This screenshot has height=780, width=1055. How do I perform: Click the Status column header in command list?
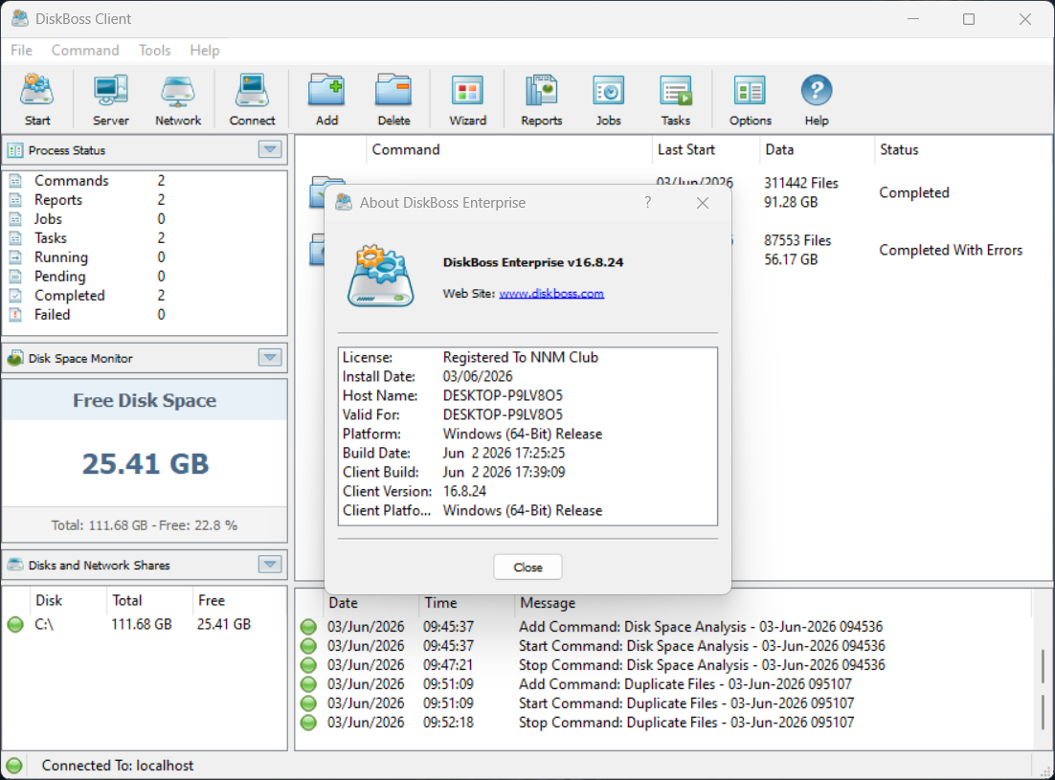click(x=962, y=149)
